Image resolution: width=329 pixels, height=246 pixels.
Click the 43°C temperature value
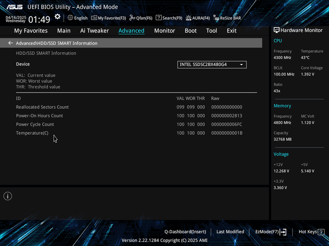(x=305, y=57)
